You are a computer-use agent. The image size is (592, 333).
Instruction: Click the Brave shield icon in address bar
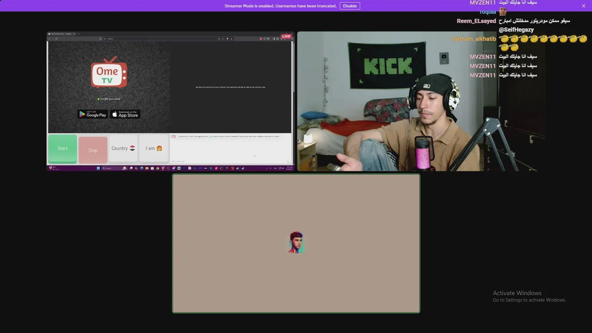(228, 39)
